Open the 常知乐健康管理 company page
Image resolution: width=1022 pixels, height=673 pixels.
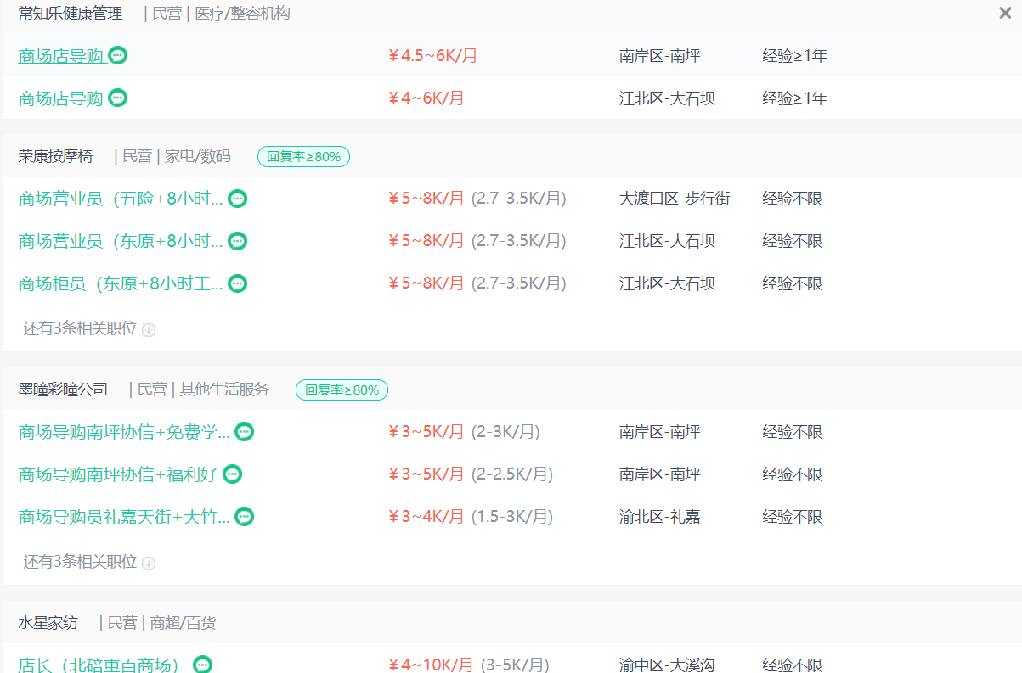(x=71, y=14)
